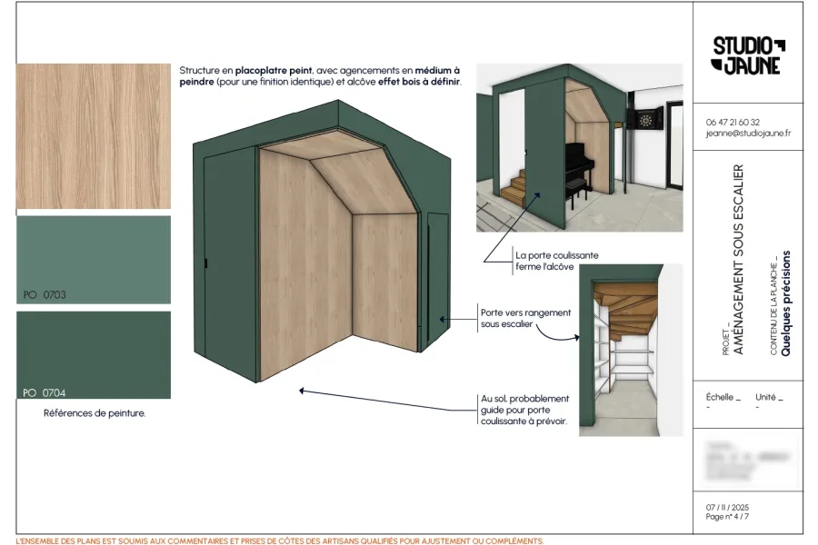Click the 'Page n° 4 / 7' indicator

(729, 517)
